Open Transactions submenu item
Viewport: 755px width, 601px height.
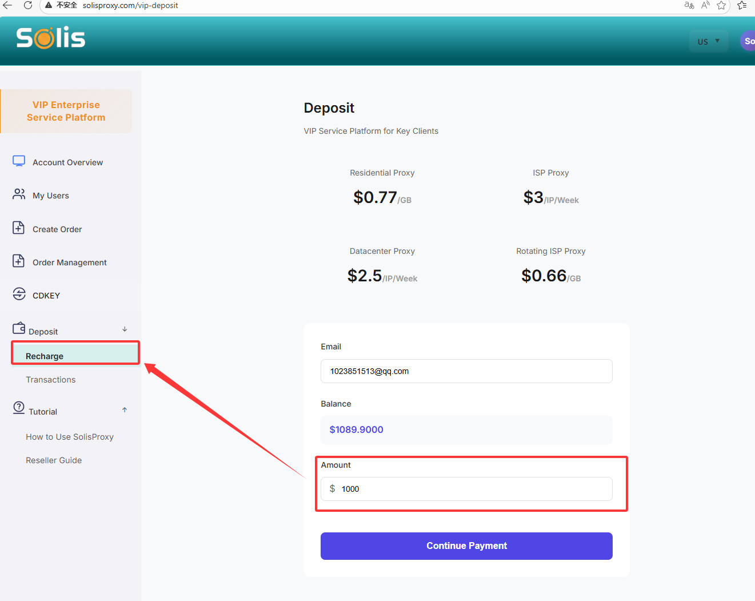coord(50,380)
